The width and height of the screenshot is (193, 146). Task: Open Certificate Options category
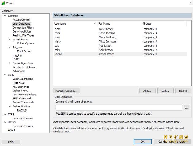point(24,67)
